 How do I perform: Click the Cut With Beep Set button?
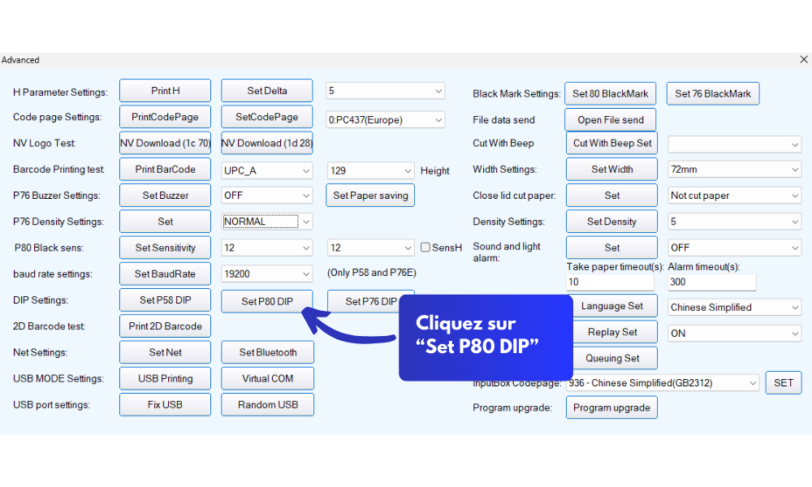(611, 144)
